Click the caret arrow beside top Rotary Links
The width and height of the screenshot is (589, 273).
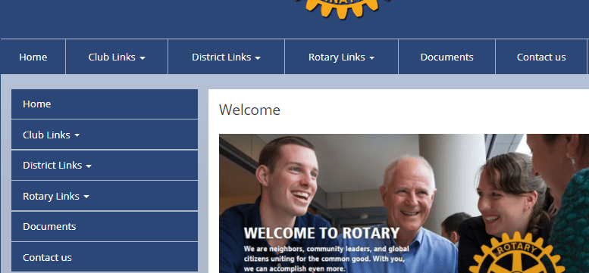[372, 58]
